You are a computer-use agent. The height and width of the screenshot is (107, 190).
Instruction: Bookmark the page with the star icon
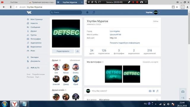point(177,7)
